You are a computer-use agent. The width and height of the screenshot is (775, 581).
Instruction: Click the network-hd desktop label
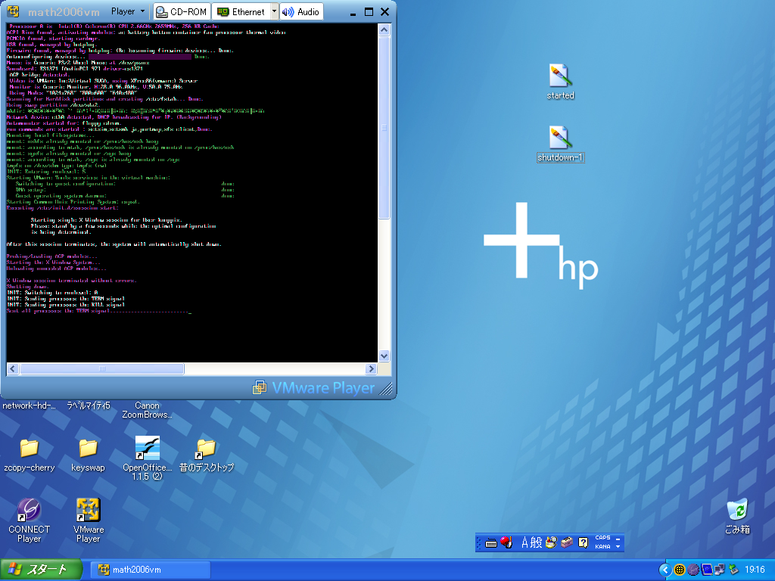coord(29,405)
